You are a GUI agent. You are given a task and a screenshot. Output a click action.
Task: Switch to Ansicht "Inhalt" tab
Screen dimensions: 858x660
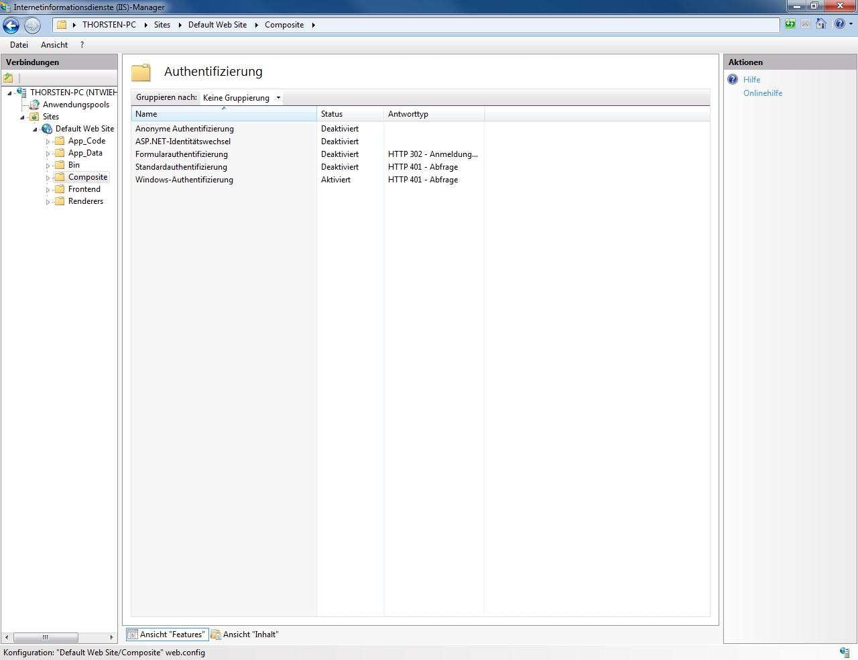point(245,635)
